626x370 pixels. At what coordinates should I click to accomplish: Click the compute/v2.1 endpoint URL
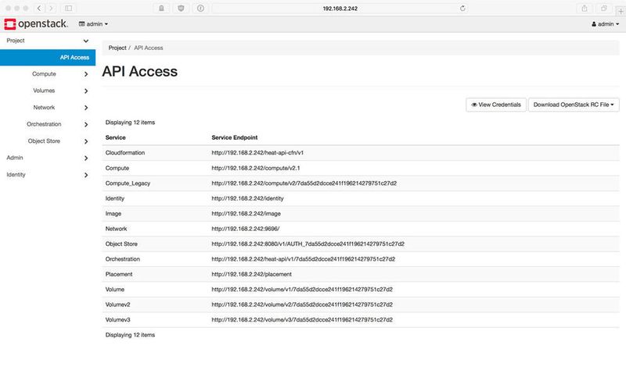256,168
